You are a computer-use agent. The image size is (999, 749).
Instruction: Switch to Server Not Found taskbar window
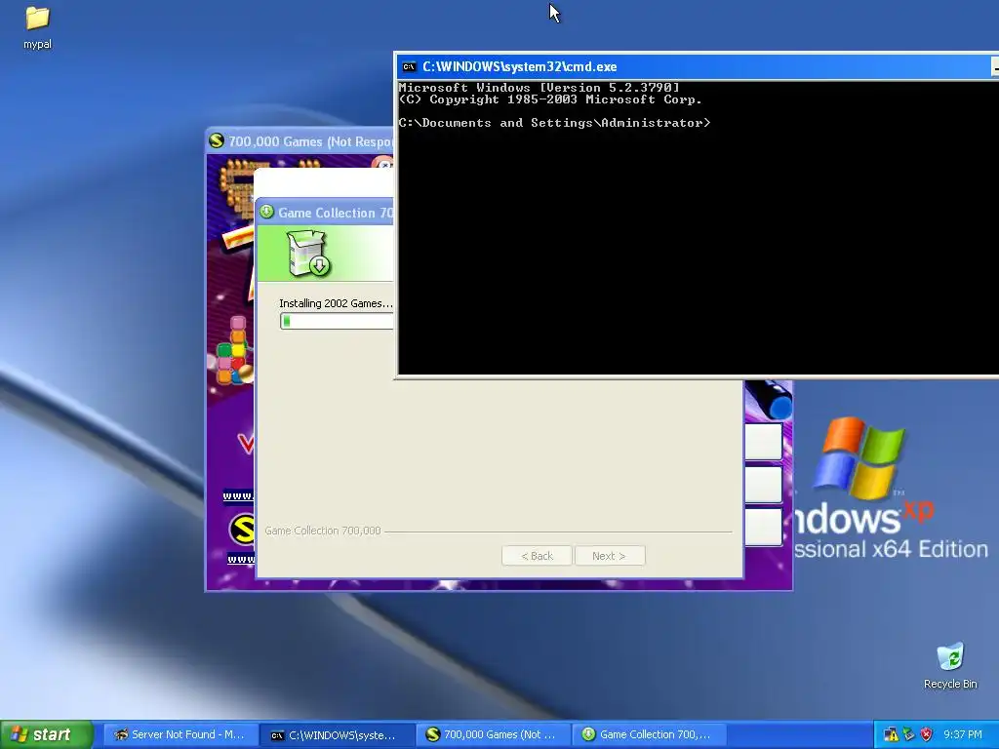[x=180, y=734]
